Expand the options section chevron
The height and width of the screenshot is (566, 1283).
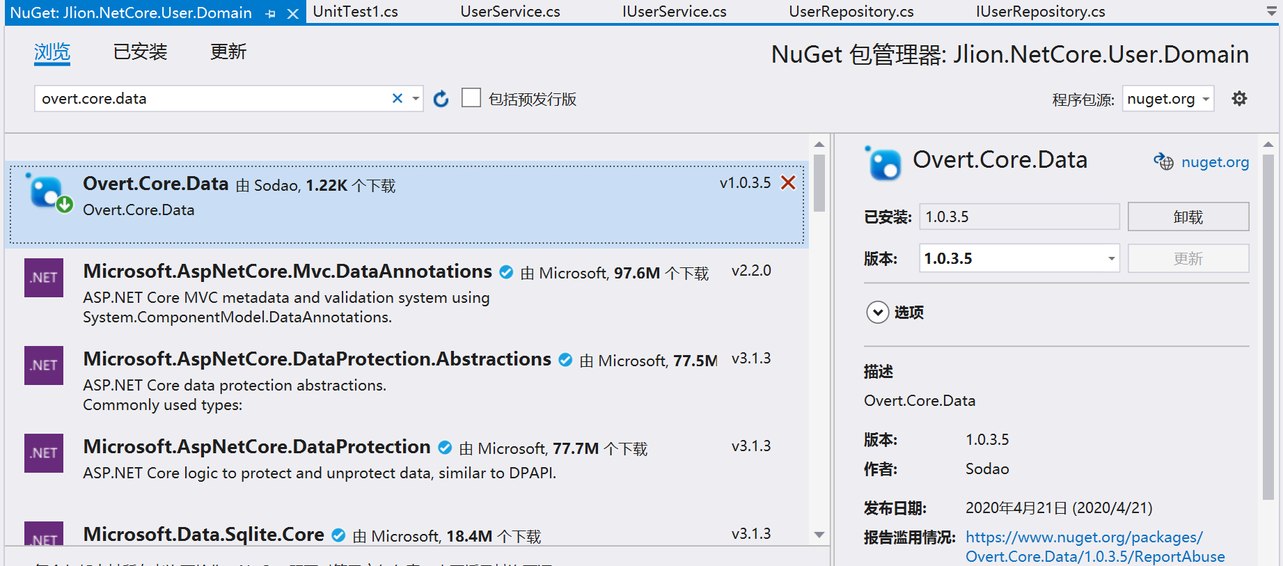tap(877, 313)
